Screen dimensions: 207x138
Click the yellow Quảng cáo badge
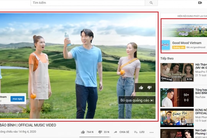(179, 47)
